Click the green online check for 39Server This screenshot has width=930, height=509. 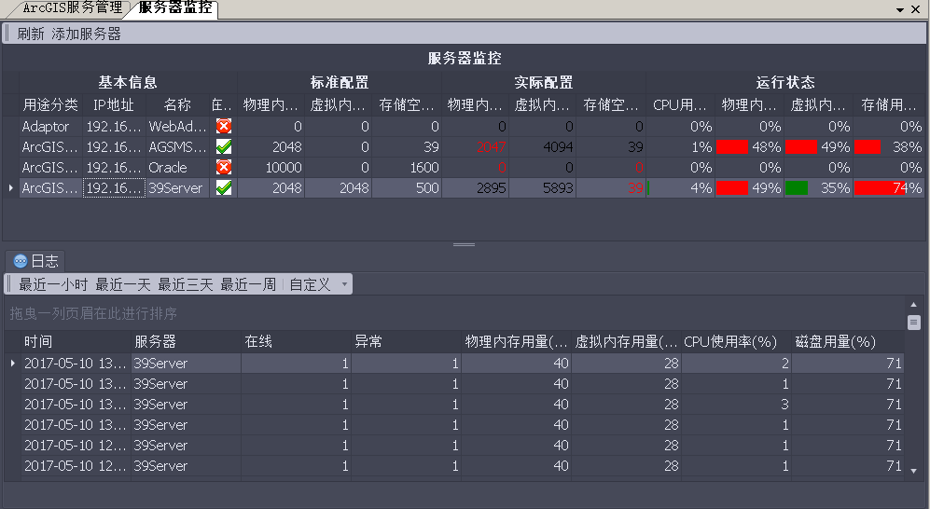coord(224,187)
